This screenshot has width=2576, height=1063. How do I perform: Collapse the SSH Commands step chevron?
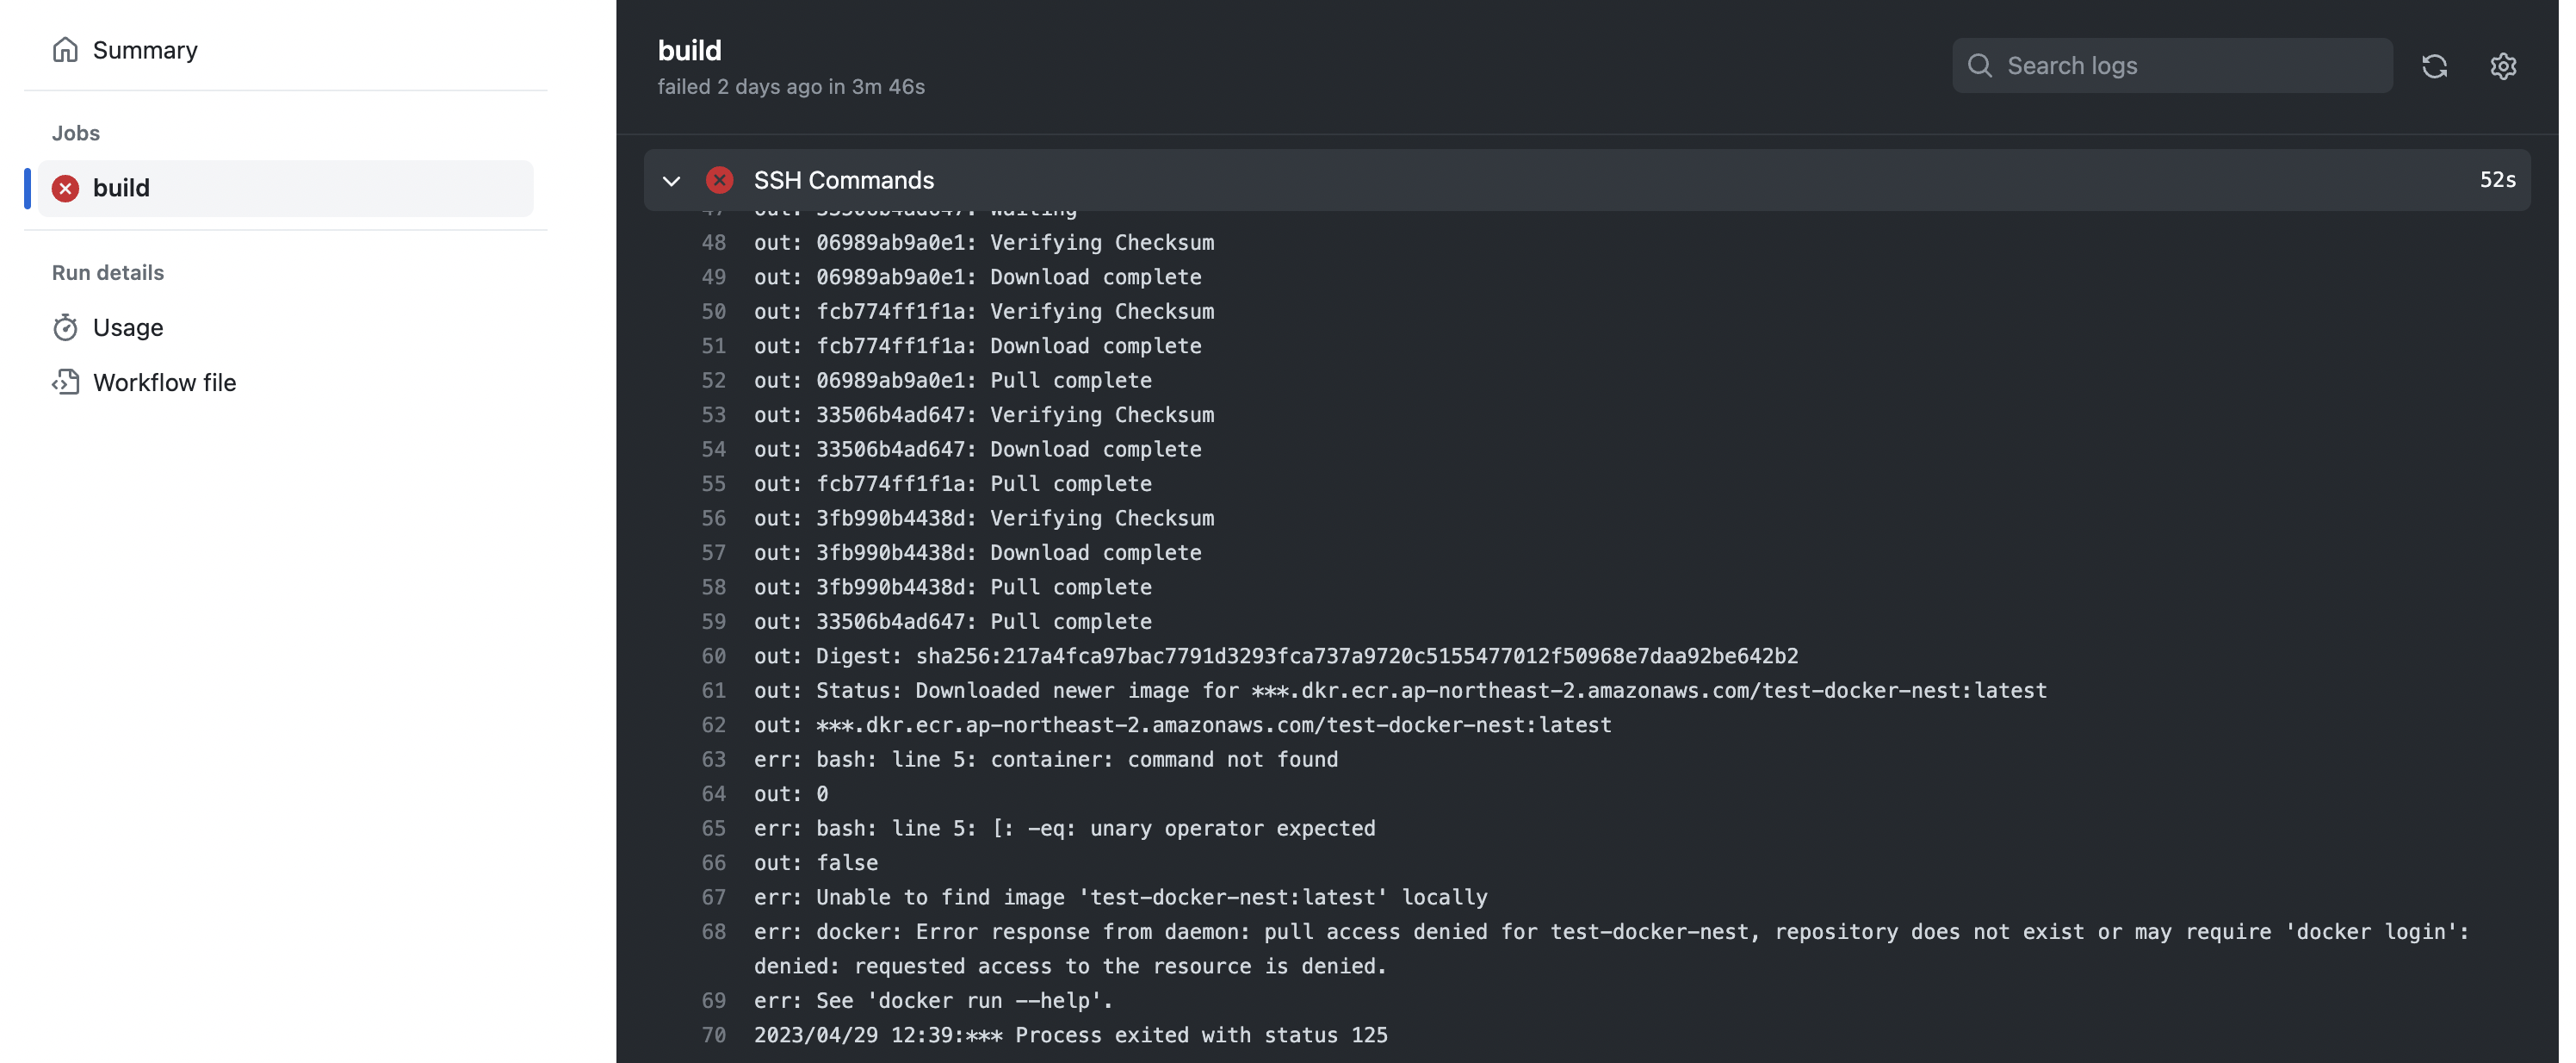671,181
